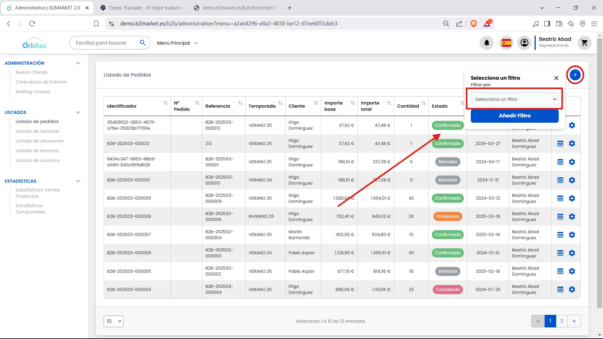Go to page 2 of orders
Image resolution: width=603 pixels, height=339 pixels.
[562, 321]
